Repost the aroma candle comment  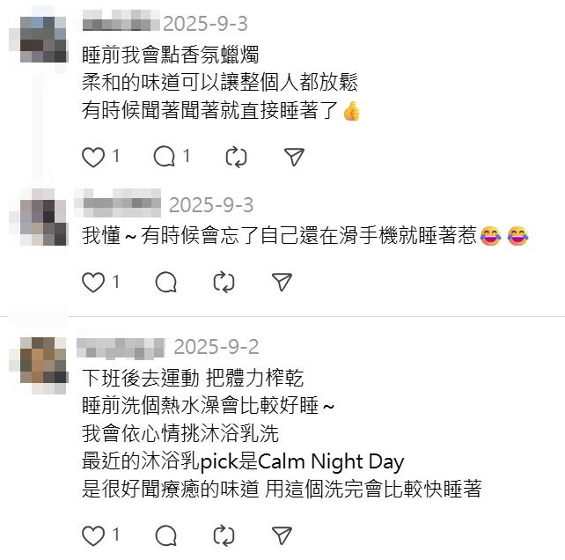tap(236, 158)
